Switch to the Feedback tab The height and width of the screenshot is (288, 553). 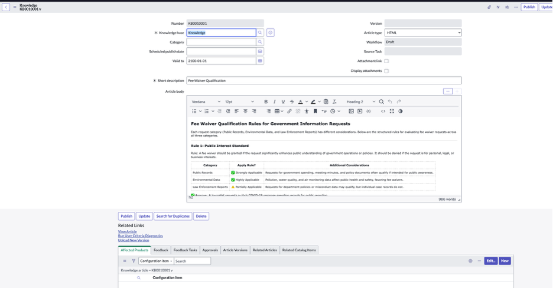[161, 250]
